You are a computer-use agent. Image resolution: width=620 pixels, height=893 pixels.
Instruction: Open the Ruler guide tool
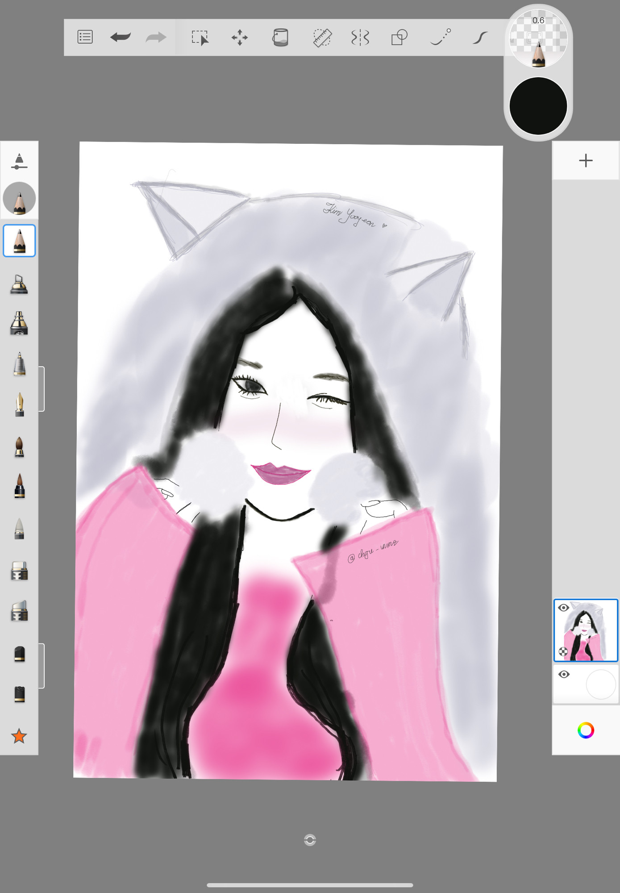(322, 38)
